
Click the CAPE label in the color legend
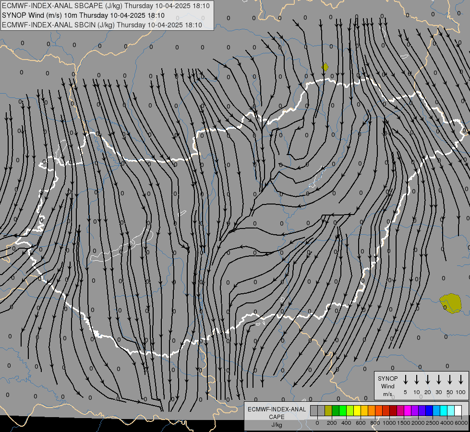(x=277, y=417)
